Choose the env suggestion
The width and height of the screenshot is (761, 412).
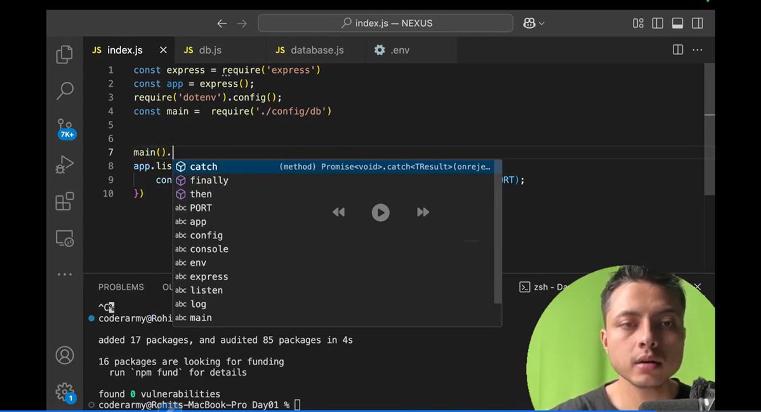tap(333, 262)
